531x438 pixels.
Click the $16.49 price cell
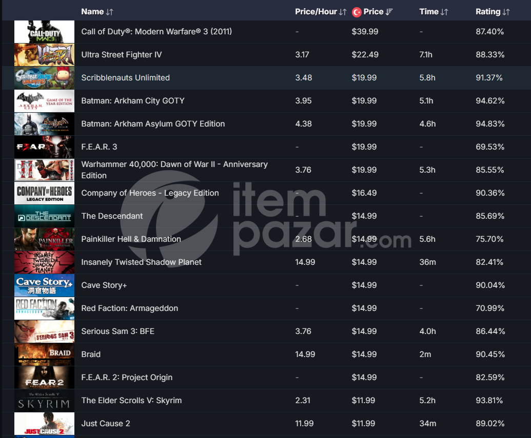click(364, 193)
